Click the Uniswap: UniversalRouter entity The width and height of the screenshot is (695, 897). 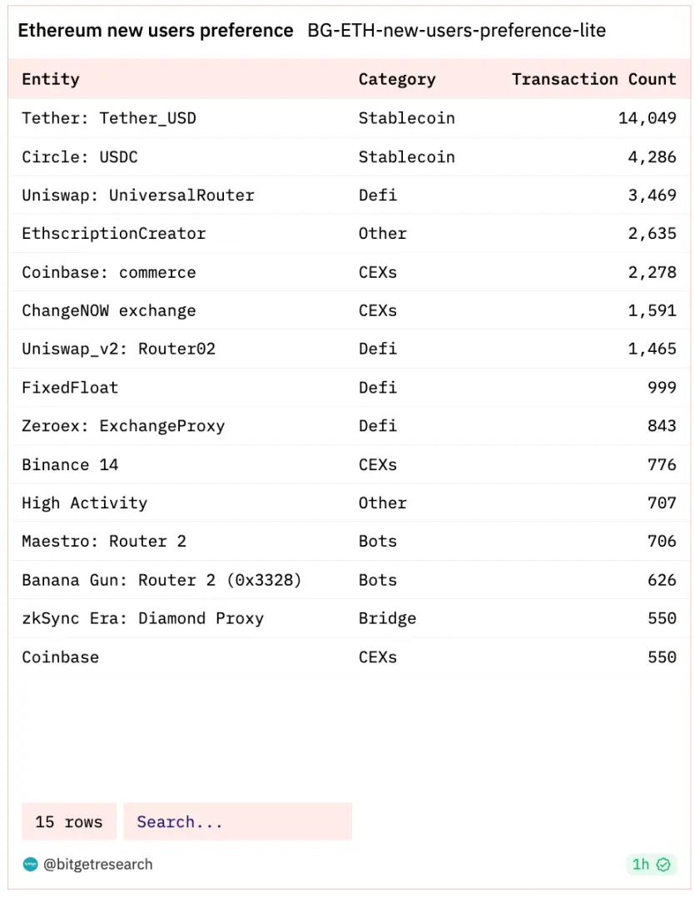pos(138,196)
